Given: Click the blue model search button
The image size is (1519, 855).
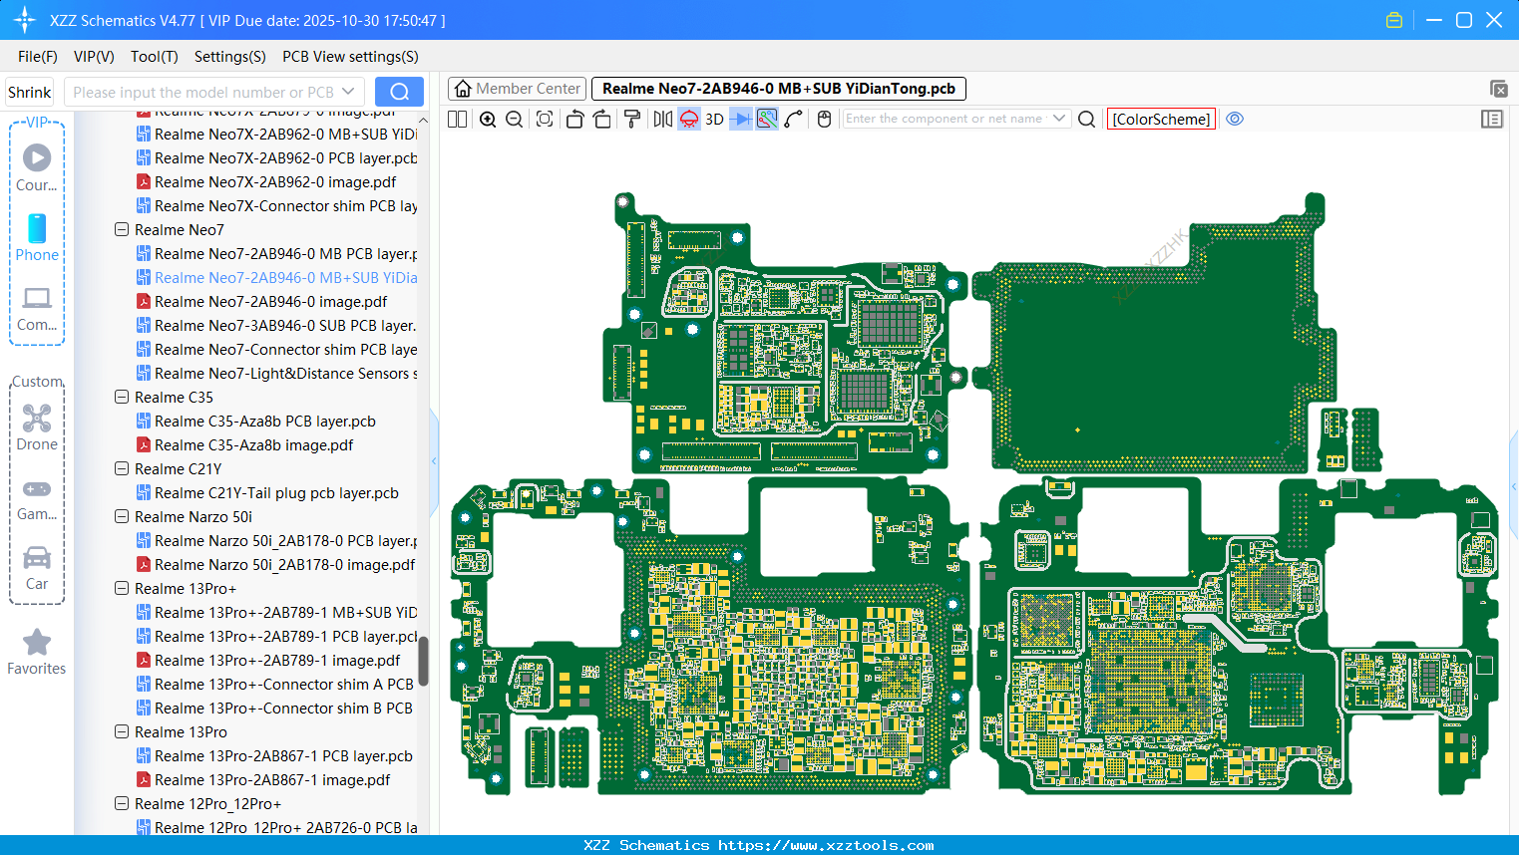Looking at the screenshot, I should click(x=399, y=92).
